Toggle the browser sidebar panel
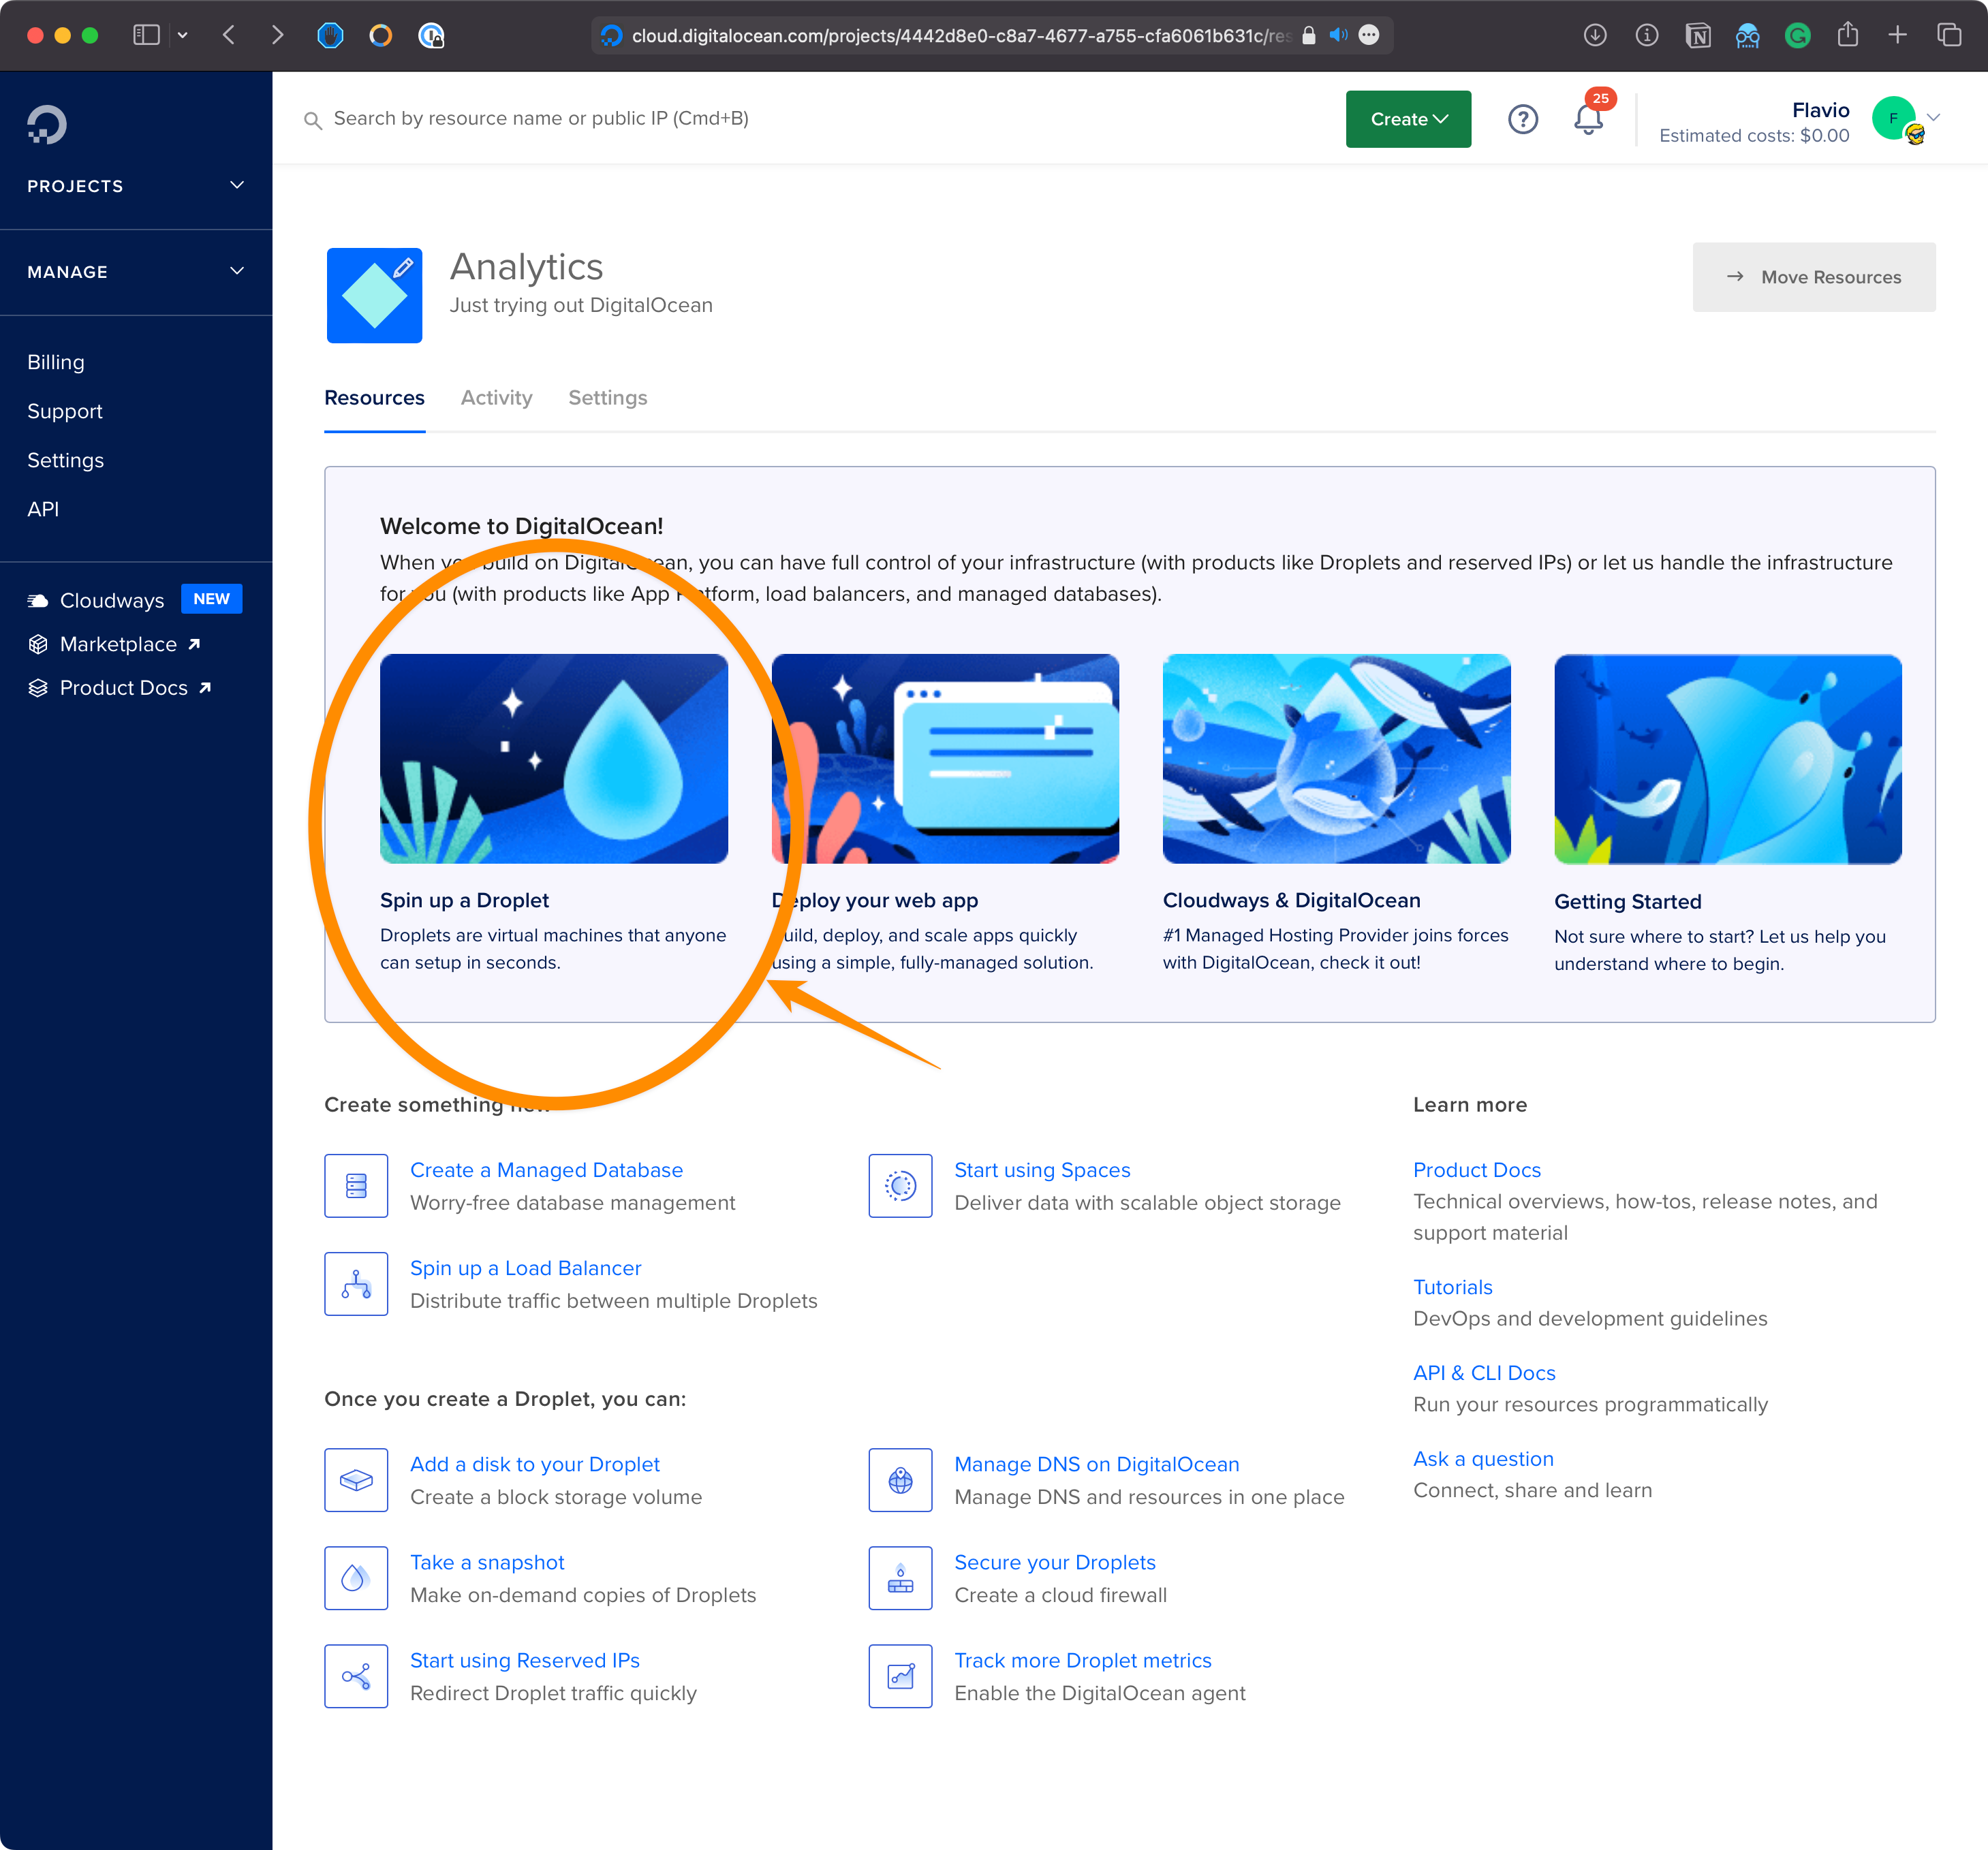Image resolution: width=1988 pixels, height=1850 pixels. tap(146, 36)
